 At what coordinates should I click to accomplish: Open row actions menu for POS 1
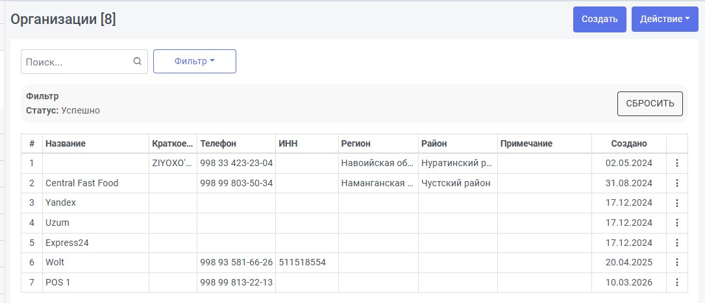[676, 282]
